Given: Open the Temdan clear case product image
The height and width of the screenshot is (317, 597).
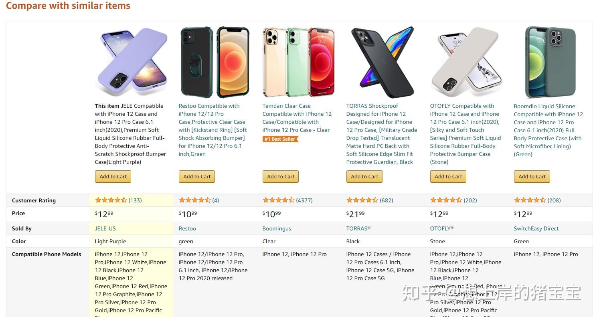Looking at the screenshot, I should point(299,62).
